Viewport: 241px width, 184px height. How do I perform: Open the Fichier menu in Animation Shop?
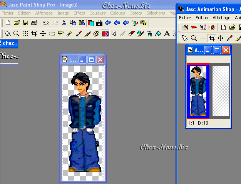(185, 18)
